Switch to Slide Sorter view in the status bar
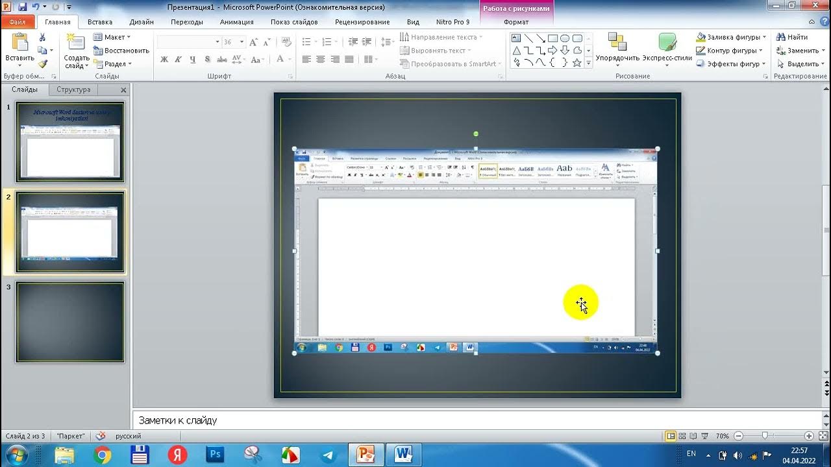 (x=682, y=436)
